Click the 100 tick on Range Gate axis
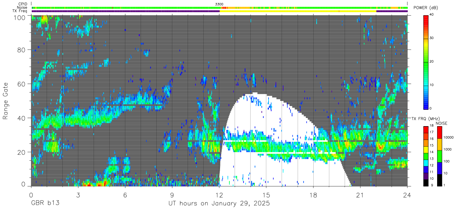458x211 pixels. pyautogui.click(x=21, y=18)
